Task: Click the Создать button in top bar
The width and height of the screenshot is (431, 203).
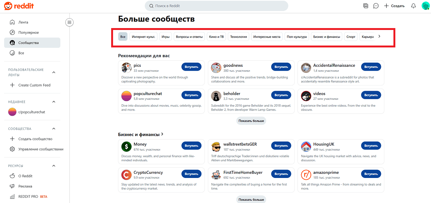Action: coord(394,6)
